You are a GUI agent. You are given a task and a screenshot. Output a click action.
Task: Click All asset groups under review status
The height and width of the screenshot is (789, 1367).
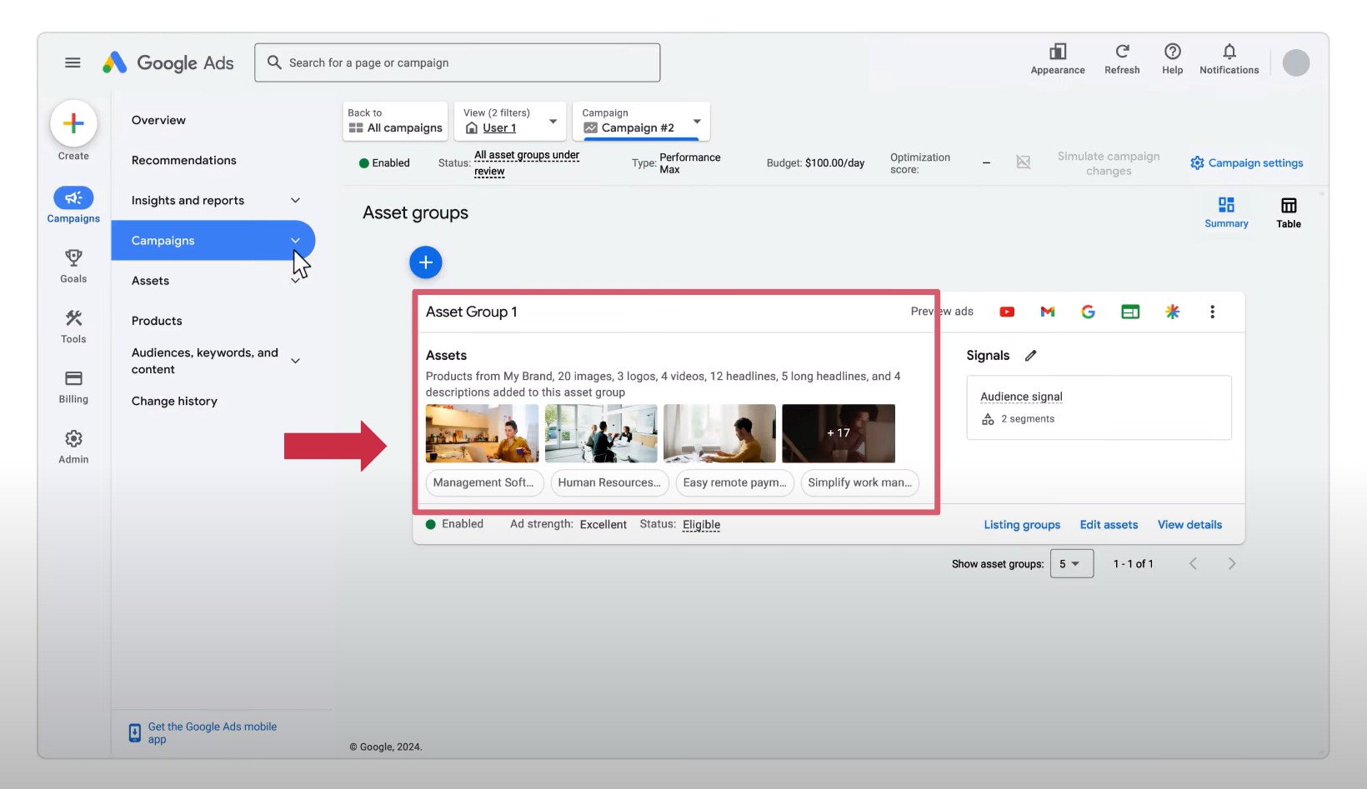pos(527,163)
